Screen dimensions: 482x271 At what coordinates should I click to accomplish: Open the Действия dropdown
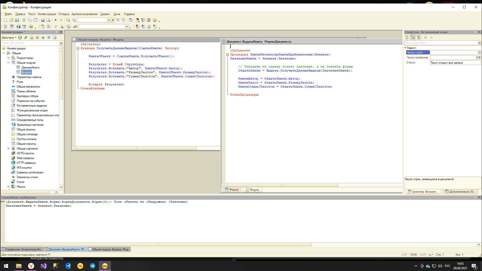click(x=9, y=38)
